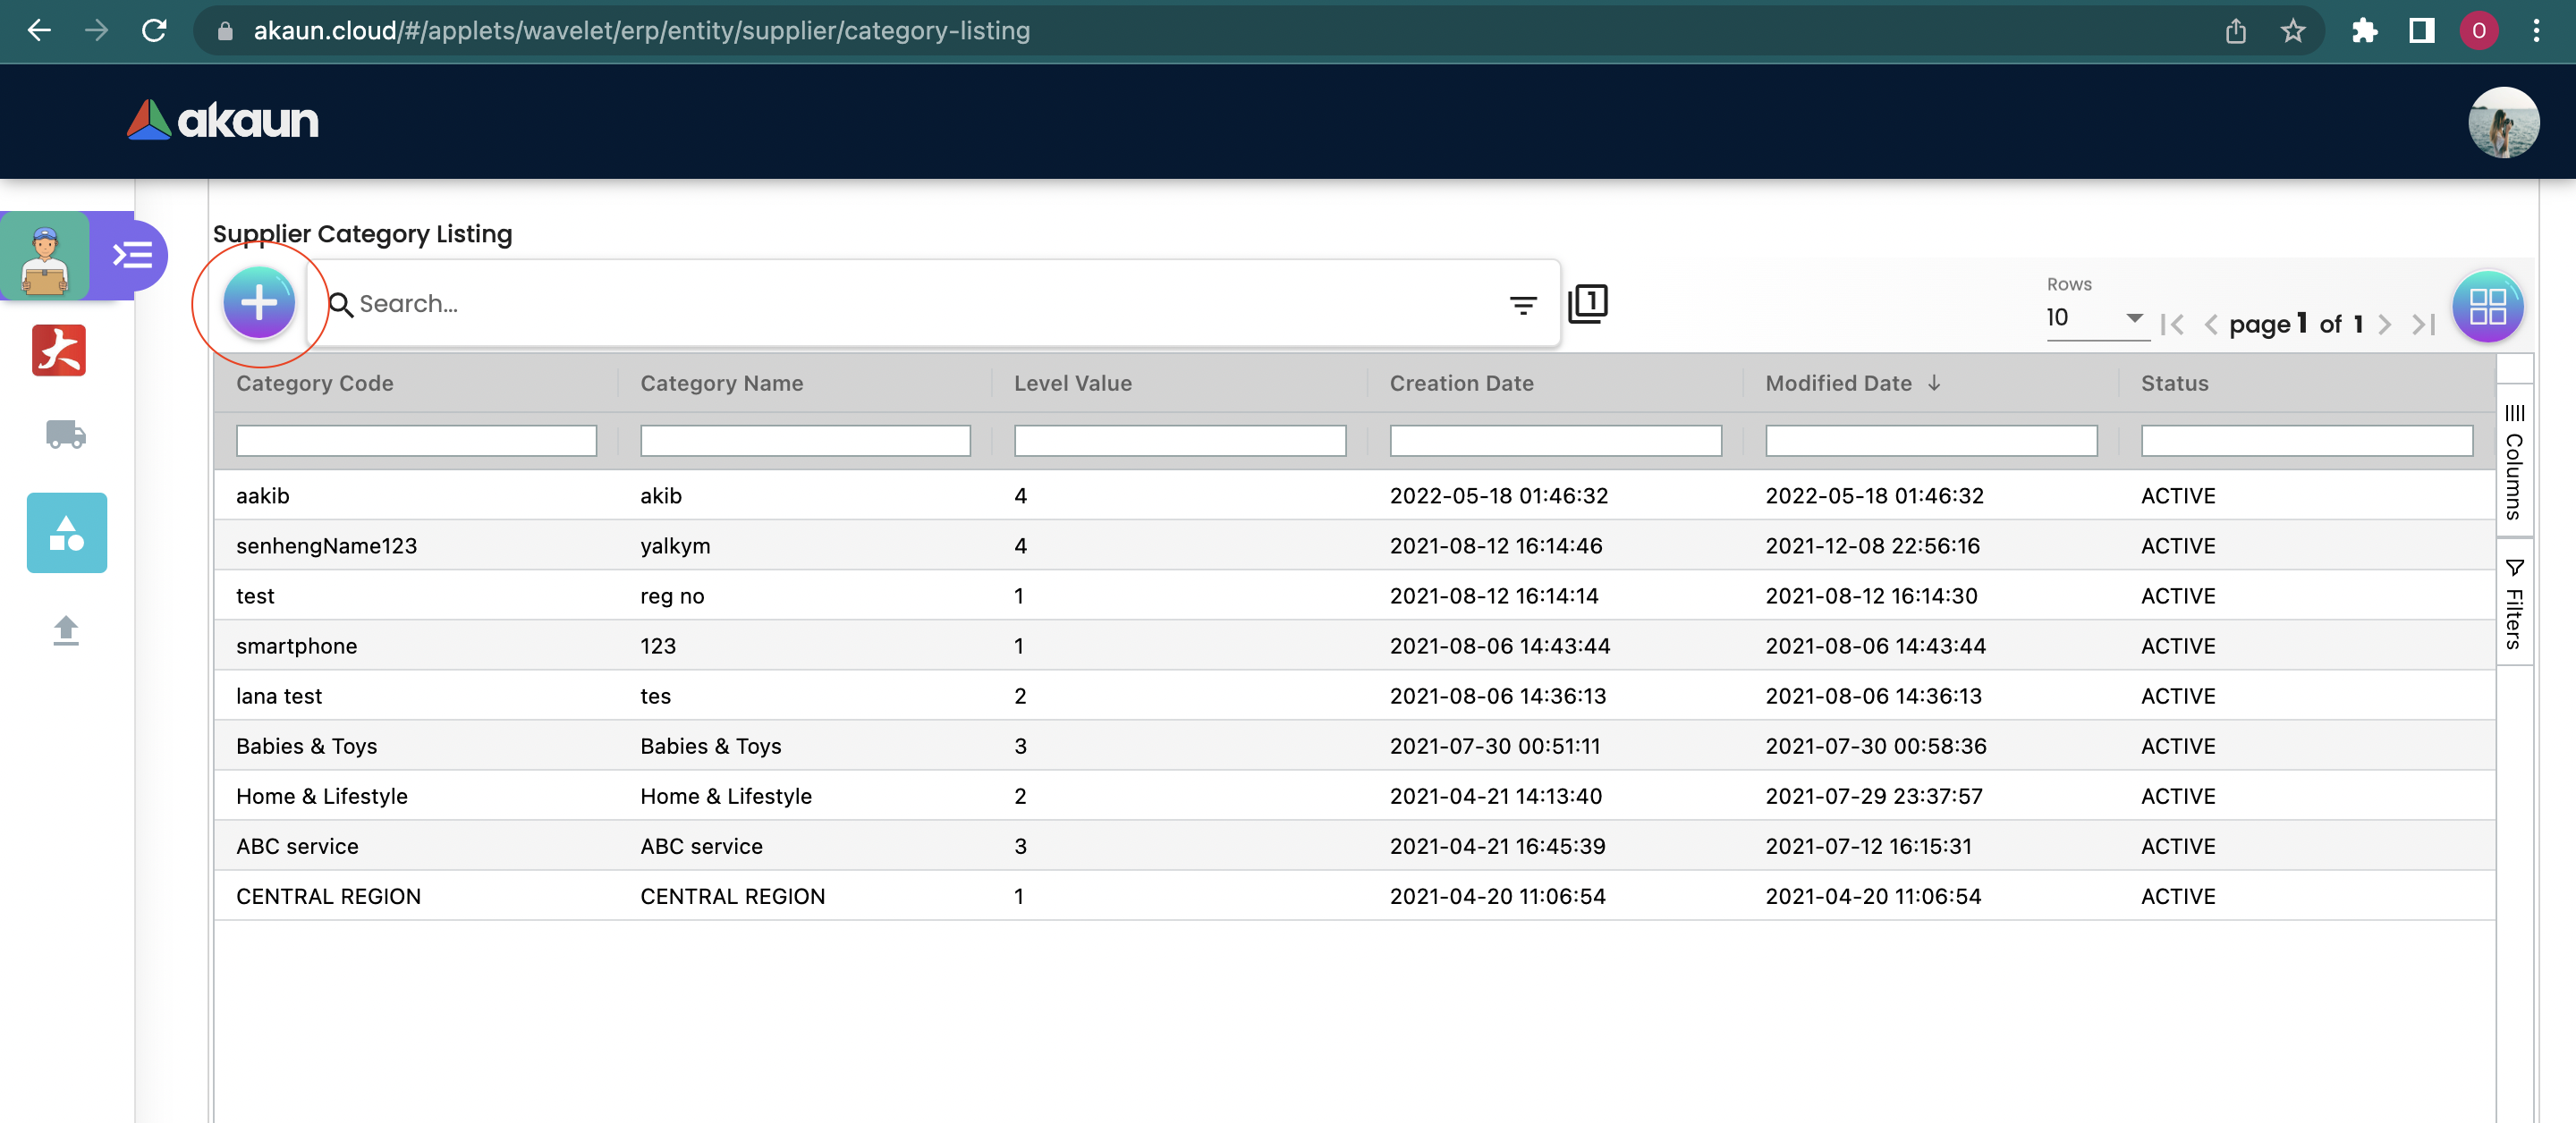The width and height of the screenshot is (2576, 1123).
Task: Open the Rows per page dropdown
Action: tap(2095, 318)
